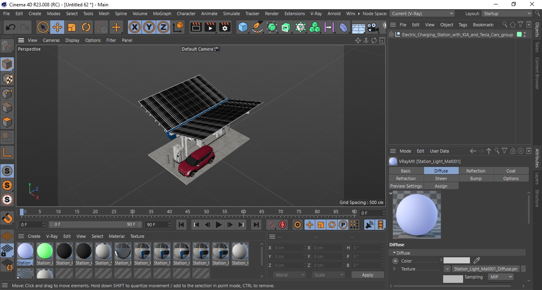
Task: Open the Simulate menu
Action: point(232,14)
